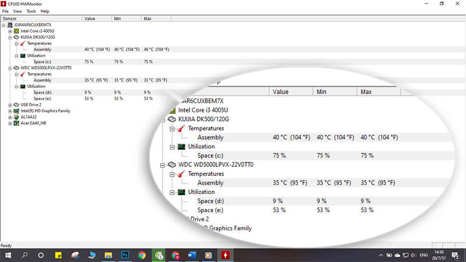
Task: Click the Intel(R) HD Graphics Family icon
Action: [x=16, y=111]
